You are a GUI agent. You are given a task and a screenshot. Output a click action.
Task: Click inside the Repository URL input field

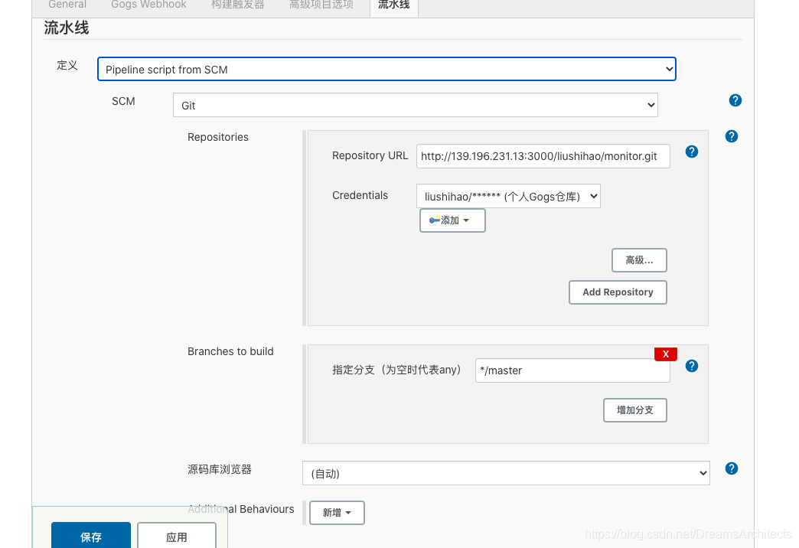coord(543,155)
